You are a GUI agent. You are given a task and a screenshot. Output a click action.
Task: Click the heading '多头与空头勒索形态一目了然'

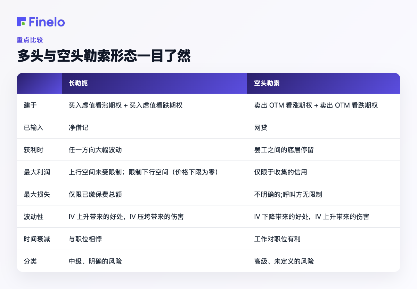(104, 56)
